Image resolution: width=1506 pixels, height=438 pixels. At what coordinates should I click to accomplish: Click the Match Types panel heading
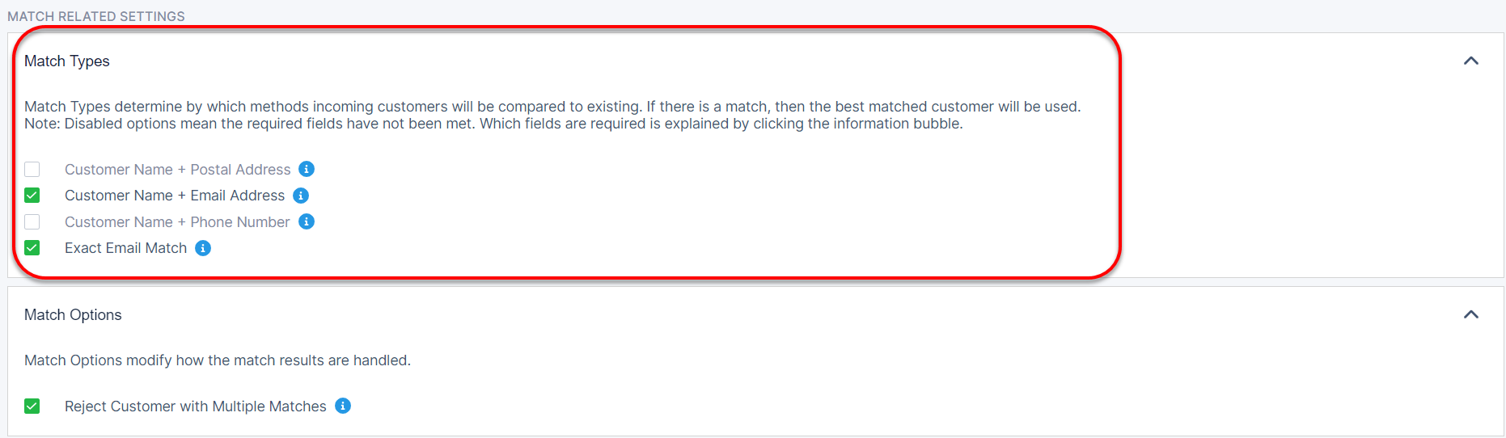67,61
